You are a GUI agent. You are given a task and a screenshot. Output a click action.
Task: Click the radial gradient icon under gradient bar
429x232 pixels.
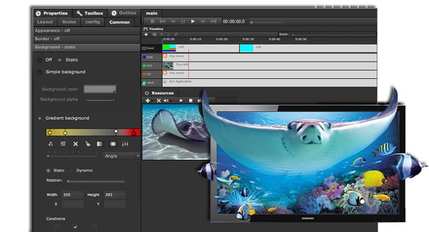[113, 144]
